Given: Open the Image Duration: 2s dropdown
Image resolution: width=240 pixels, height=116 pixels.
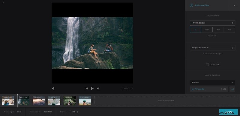Looking at the screenshot, I should (212, 48).
